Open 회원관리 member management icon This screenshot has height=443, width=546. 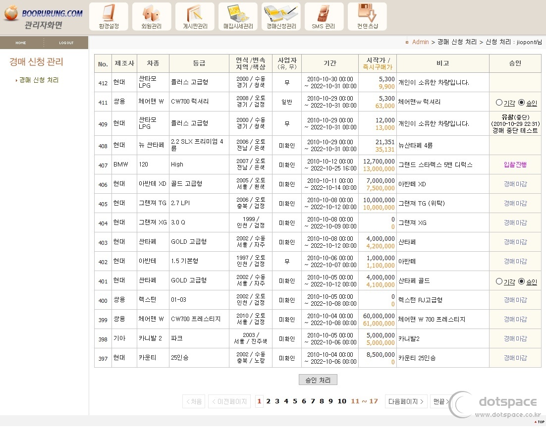click(x=151, y=16)
